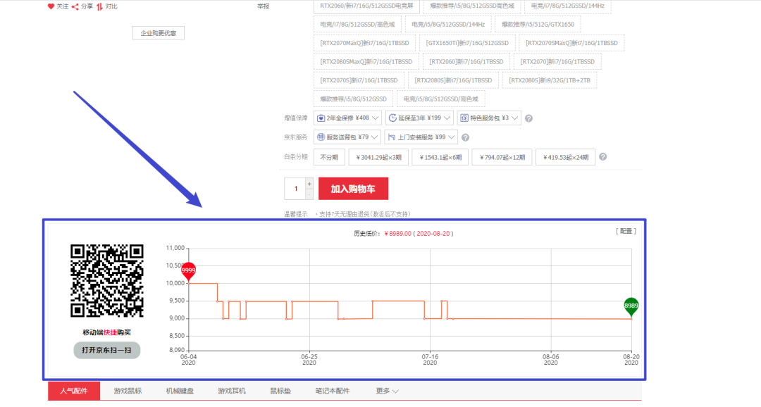Viewport: 761px width, 407px height.
Task: Choose the [RTX2070MaxQ]新i7/16G/1TBSSD option
Action: (x=364, y=43)
